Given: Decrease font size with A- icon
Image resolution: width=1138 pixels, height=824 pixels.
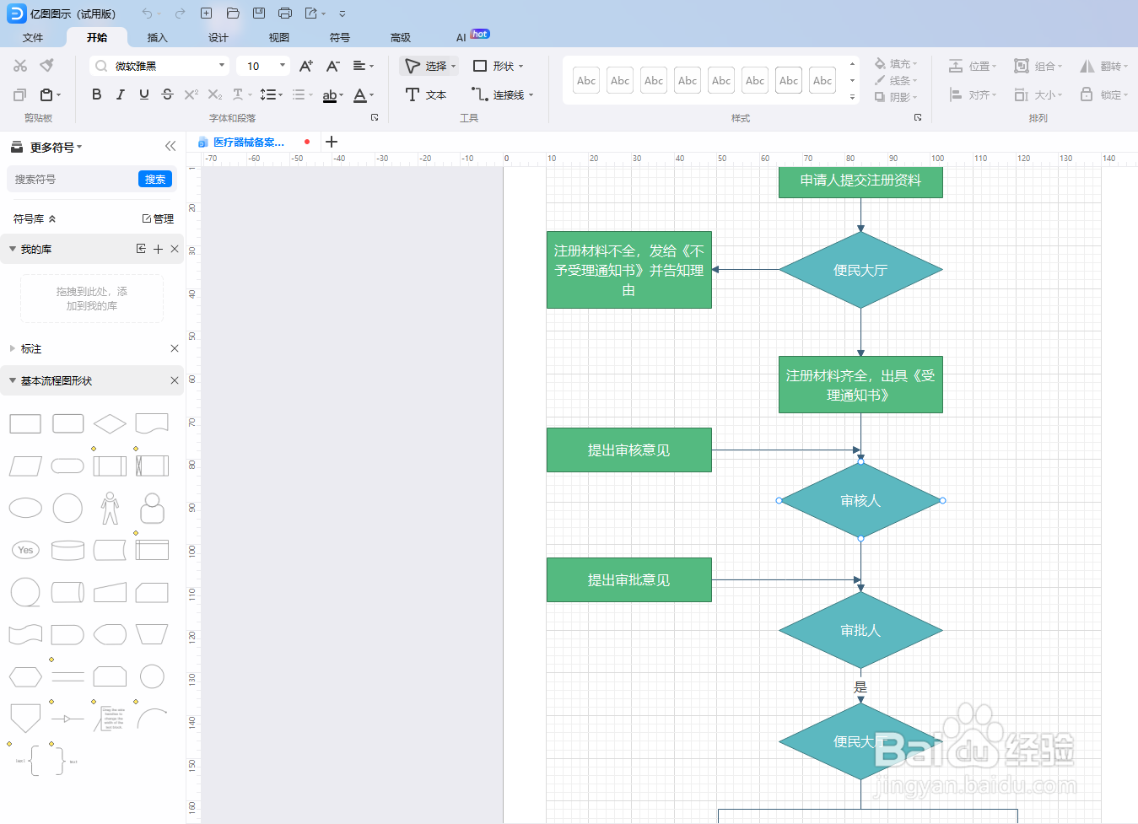Looking at the screenshot, I should pyautogui.click(x=333, y=66).
